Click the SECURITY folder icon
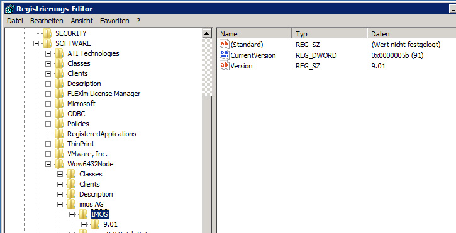This screenshot has height=233, width=456. pyautogui.click(x=47, y=33)
